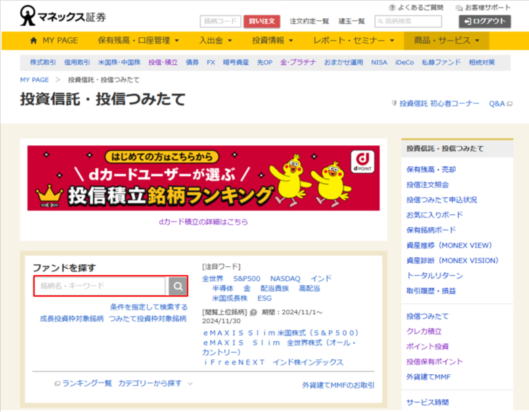Open つみたて投資枠対象銘柄 link
This screenshot has width=529, height=412.
coord(147,319)
